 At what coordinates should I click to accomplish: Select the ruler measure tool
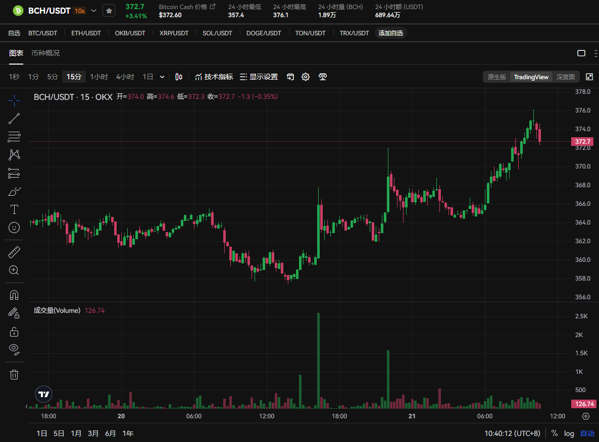coord(14,252)
